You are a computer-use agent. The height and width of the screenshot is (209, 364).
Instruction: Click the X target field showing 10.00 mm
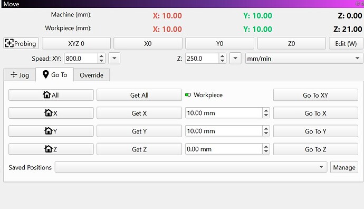click(x=224, y=113)
